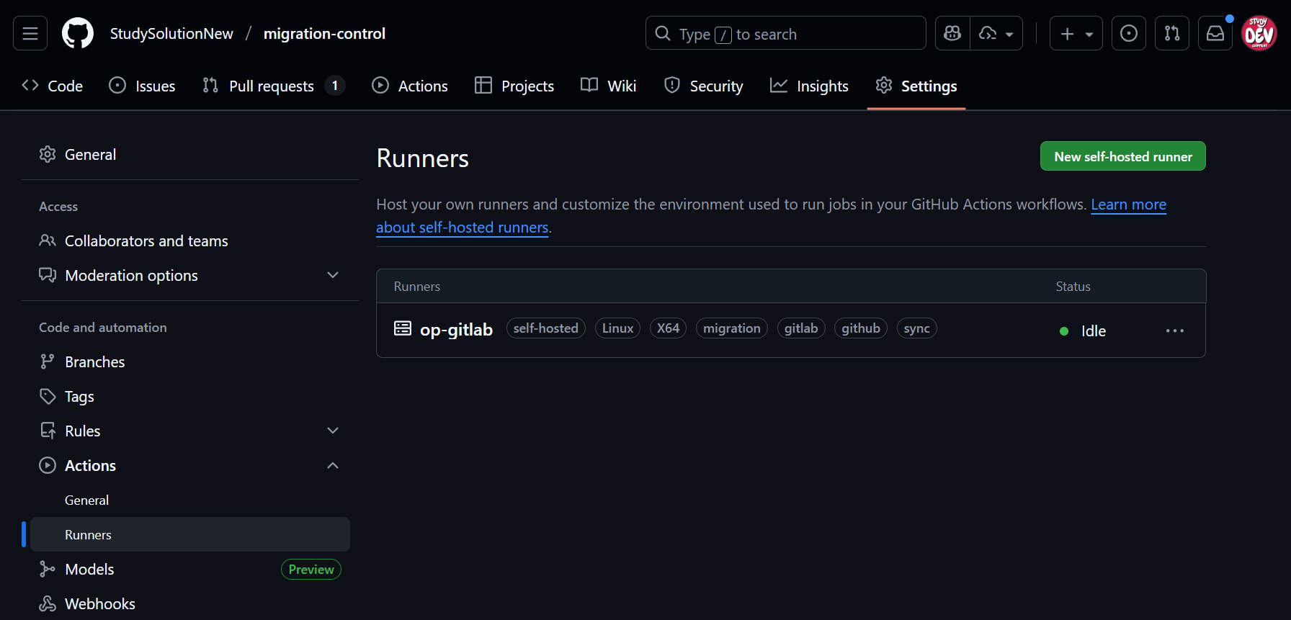Click the GitHub logo home icon
The height and width of the screenshot is (620, 1291).
(x=78, y=34)
